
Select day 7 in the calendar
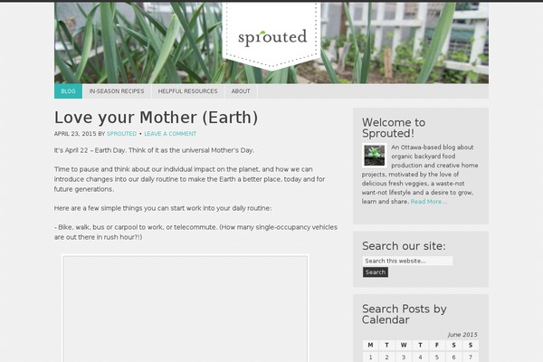coord(471,357)
